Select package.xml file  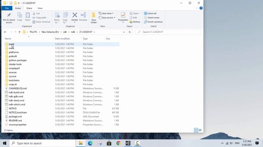point(15,116)
